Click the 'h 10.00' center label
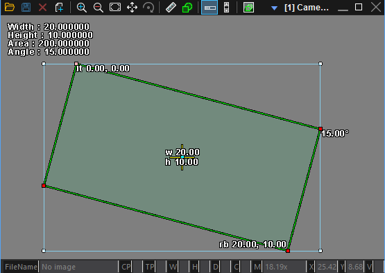This screenshot has width=385, height=273. [182, 162]
